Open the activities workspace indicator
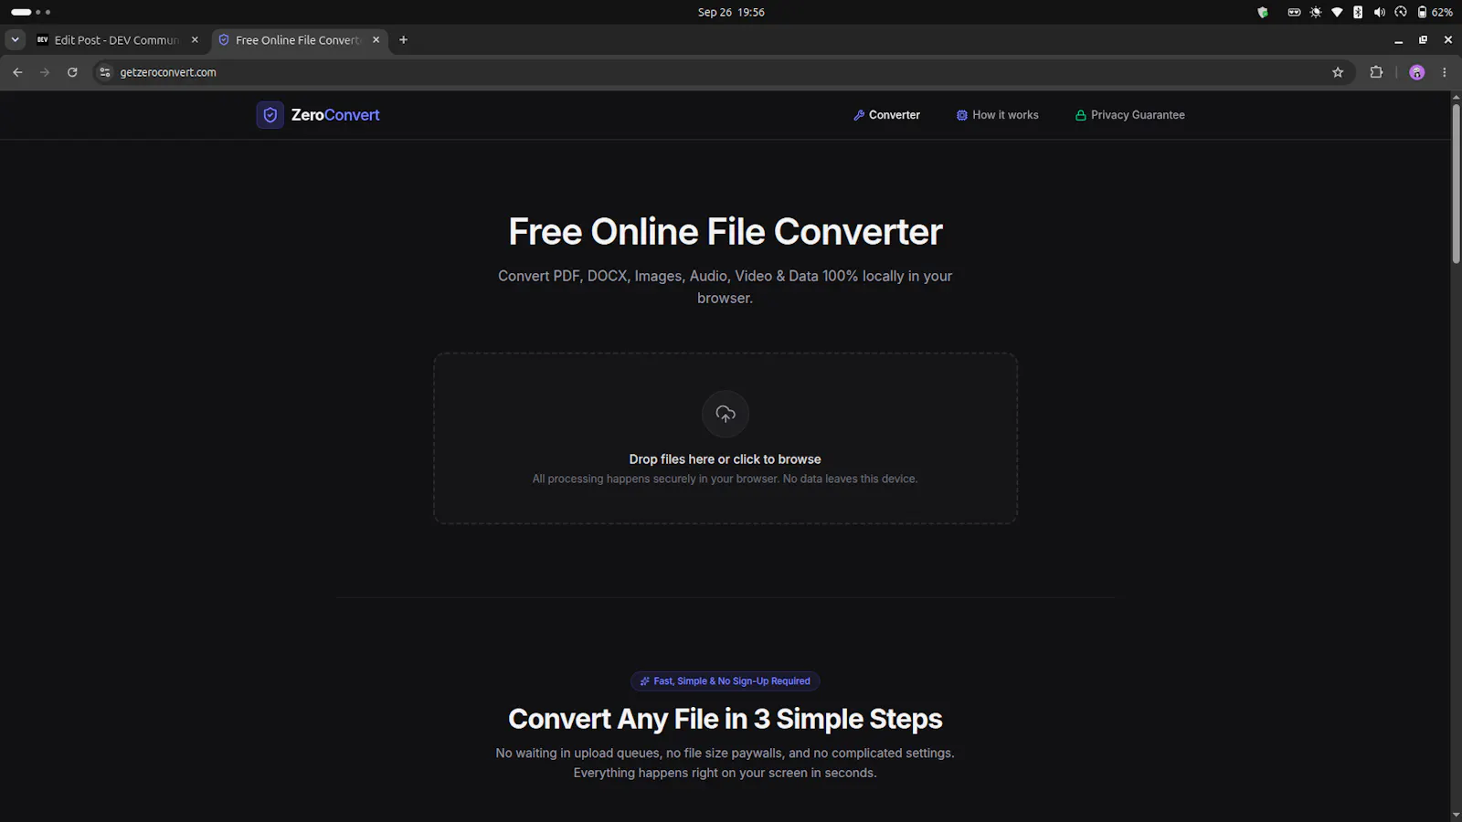 tap(30, 12)
